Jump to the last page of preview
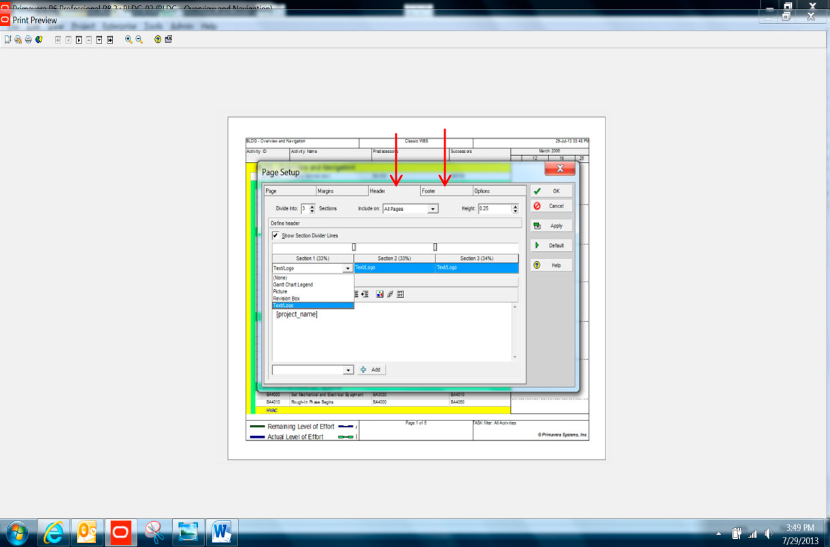This screenshot has width=830, height=547. (x=110, y=39)
